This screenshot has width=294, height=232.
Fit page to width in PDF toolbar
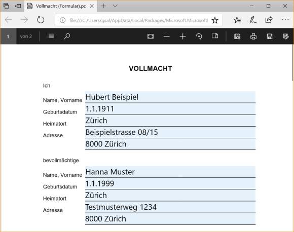point(151,36)
